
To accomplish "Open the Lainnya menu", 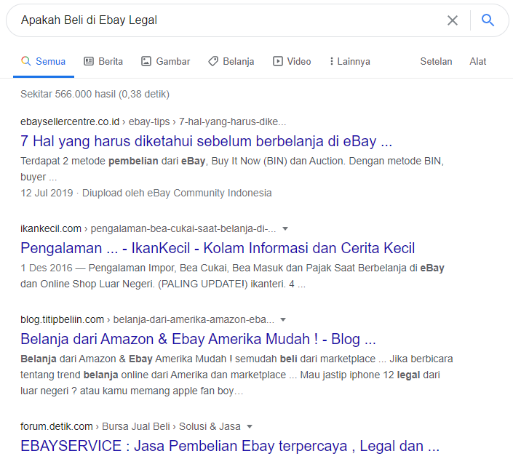I will [x=350, y=62].
